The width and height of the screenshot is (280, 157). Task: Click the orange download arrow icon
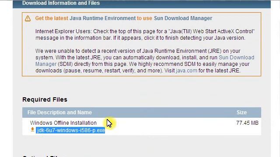[32, 130]
